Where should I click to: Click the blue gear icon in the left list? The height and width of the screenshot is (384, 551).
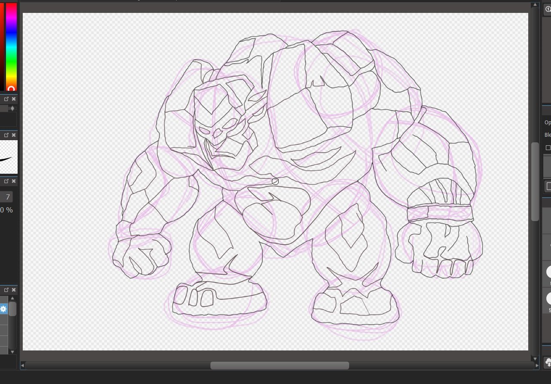[x=3, y=309]
